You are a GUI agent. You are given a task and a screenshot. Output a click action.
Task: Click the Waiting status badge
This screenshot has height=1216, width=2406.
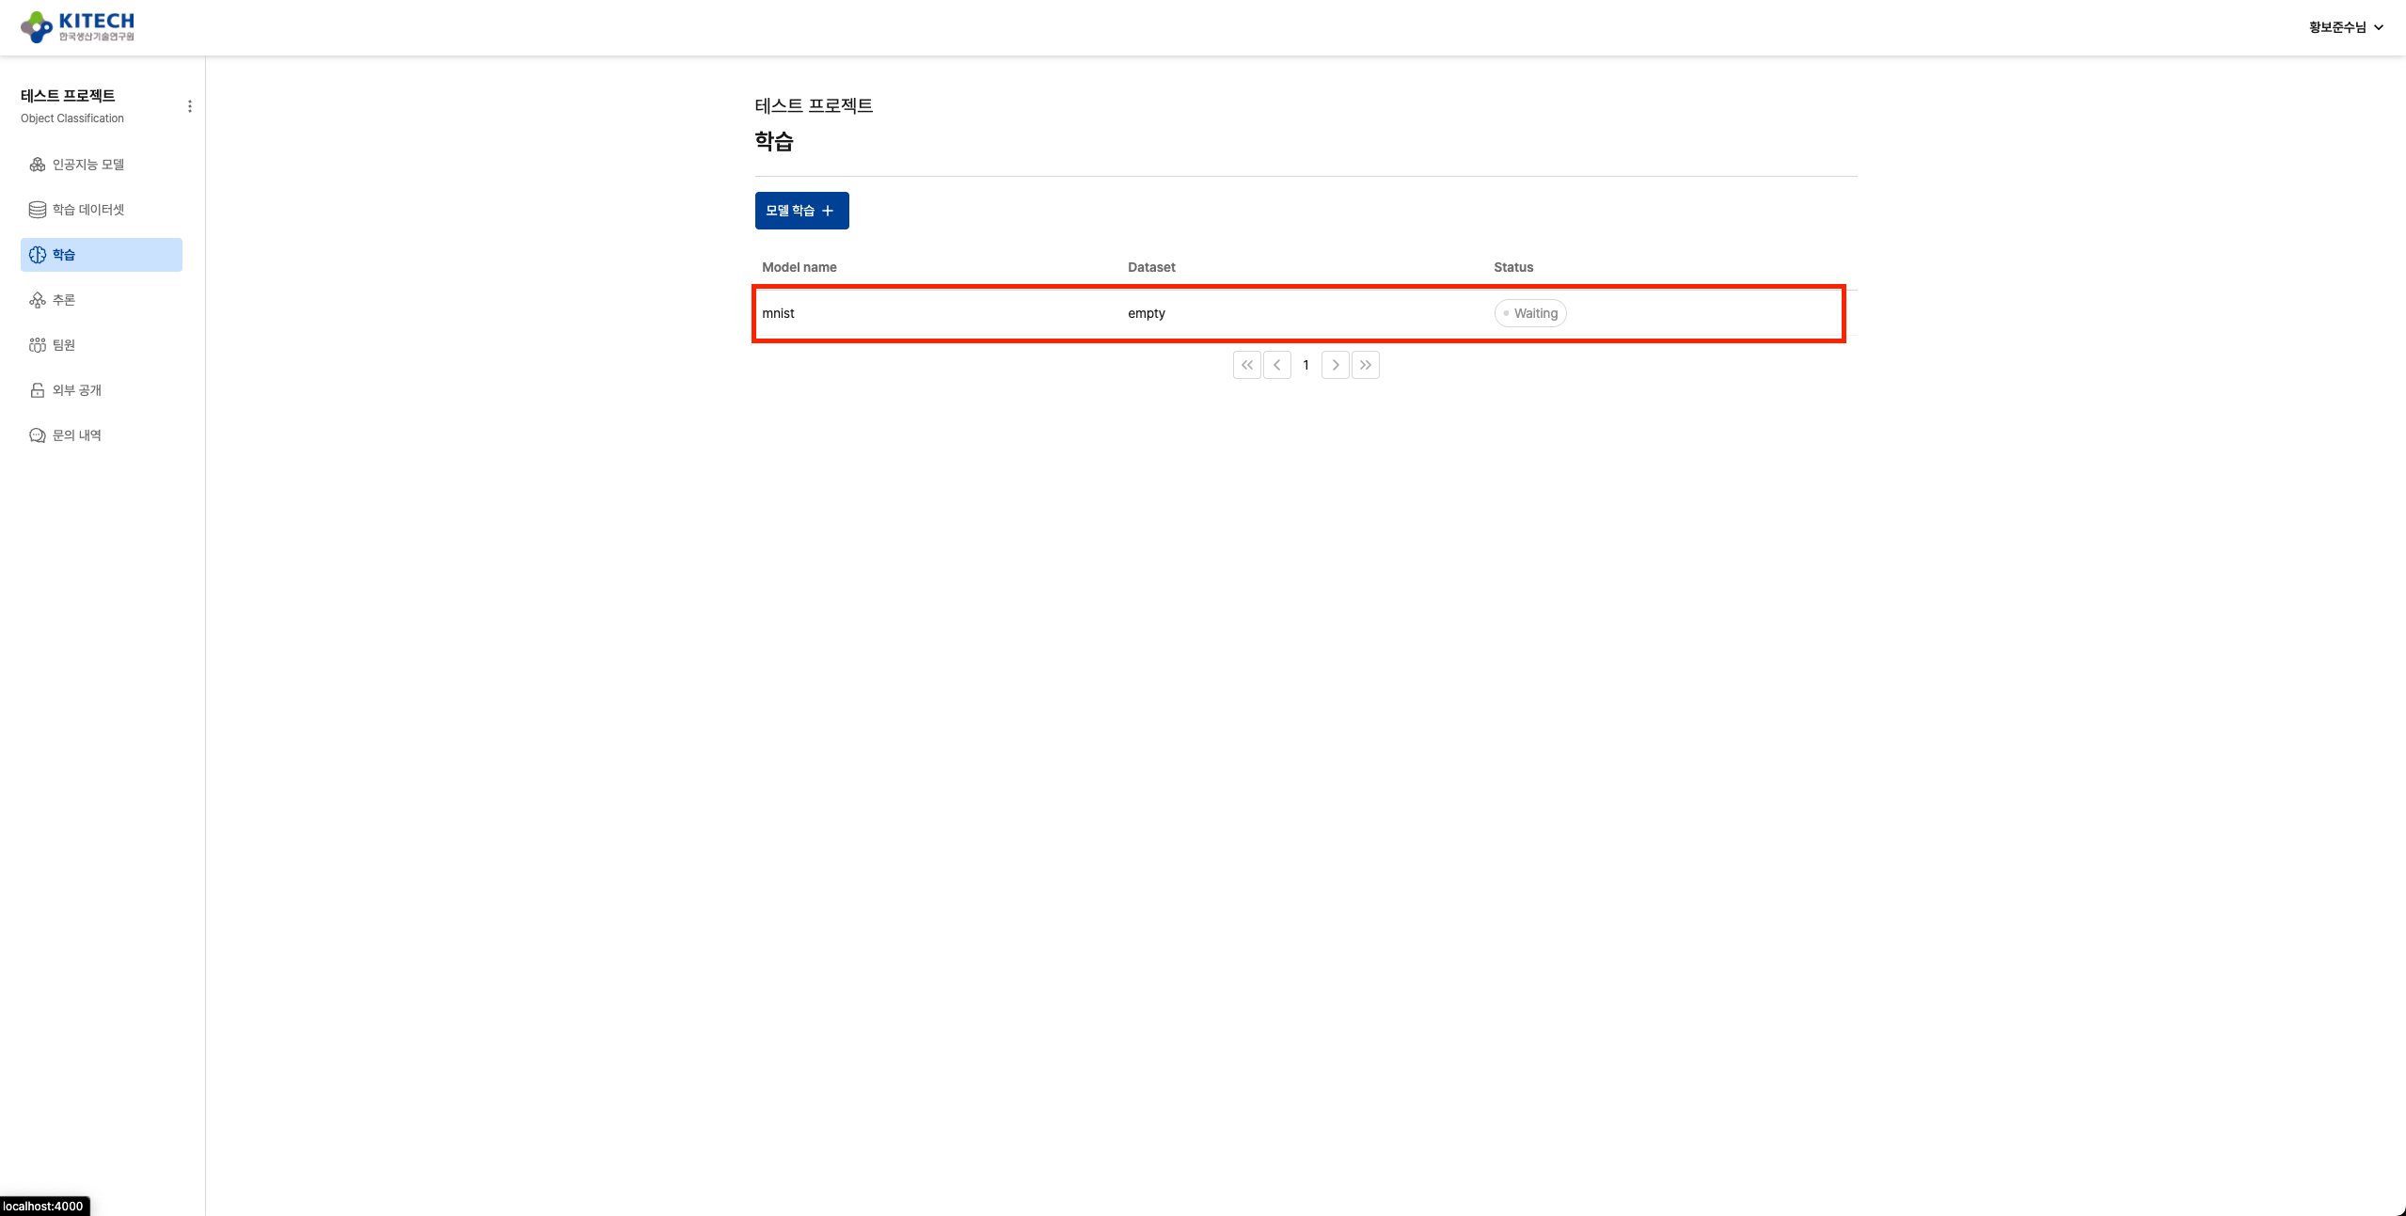tap(1530, 313)
